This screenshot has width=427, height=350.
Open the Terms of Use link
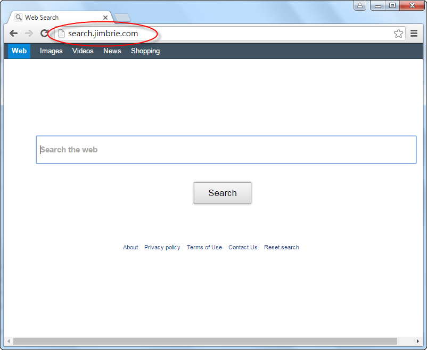(204, 247)
